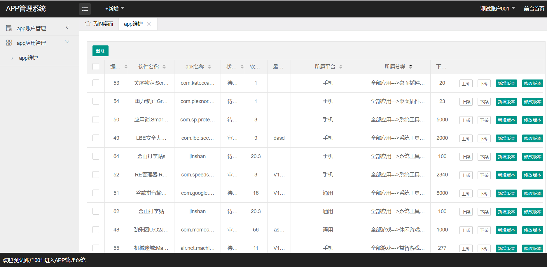The width and height of the screenshot is (547, 267).
Task: Click 修改版本 for row 52
Action: [x=533, y=175]
